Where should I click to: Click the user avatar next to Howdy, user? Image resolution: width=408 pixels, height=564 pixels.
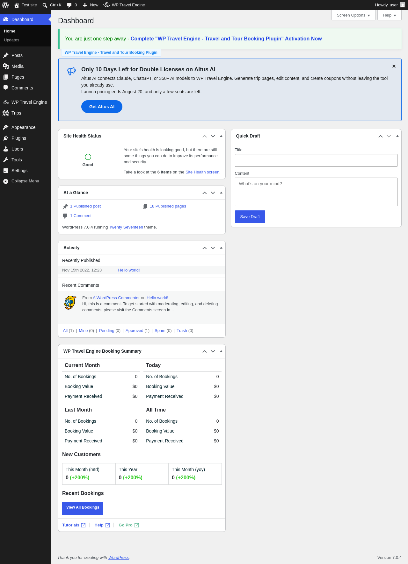(403, 5)
